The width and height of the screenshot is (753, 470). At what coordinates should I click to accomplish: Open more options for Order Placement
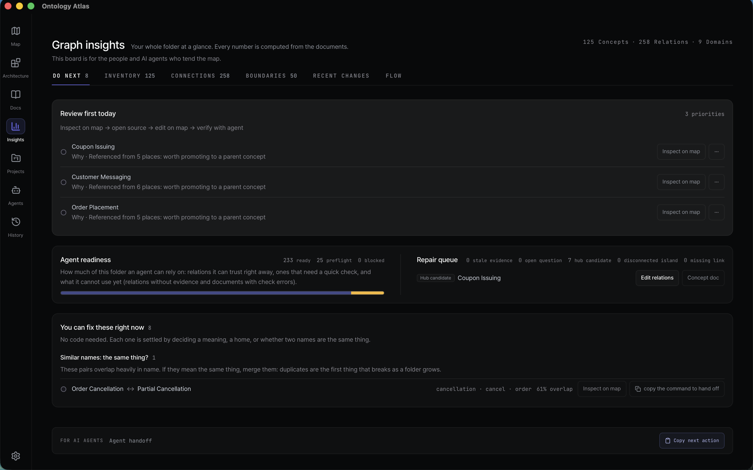pos(716,212)
